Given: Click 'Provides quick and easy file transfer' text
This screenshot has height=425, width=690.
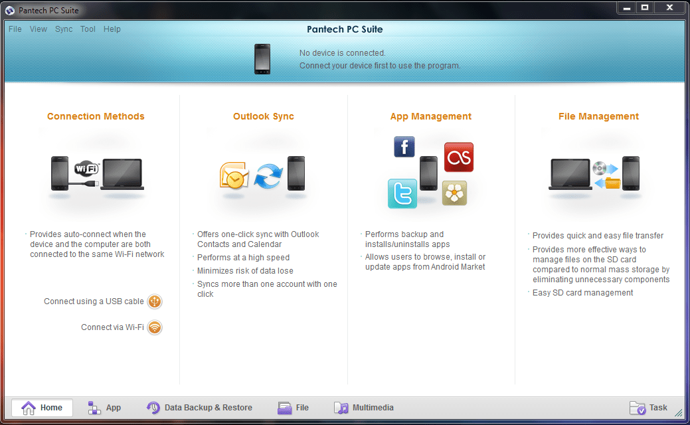Looking at the screenshot, I should click(598, 235).
